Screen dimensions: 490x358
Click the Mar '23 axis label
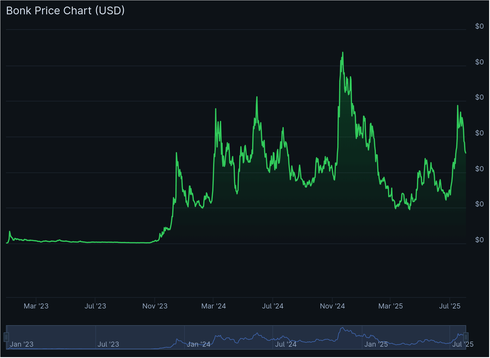36,306
